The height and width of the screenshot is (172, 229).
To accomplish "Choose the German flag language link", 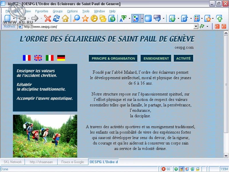I will (x=61, y=58).
